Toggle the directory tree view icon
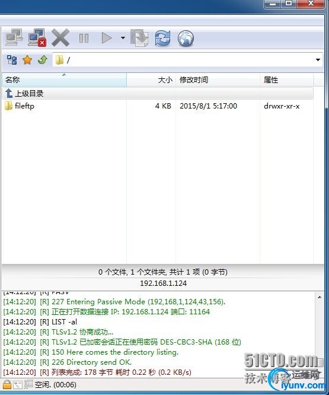 [12, 60]
